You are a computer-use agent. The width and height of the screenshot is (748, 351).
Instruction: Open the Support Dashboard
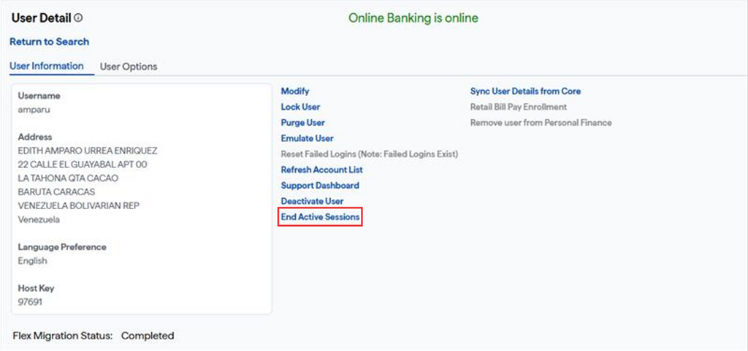click(320, 186)
